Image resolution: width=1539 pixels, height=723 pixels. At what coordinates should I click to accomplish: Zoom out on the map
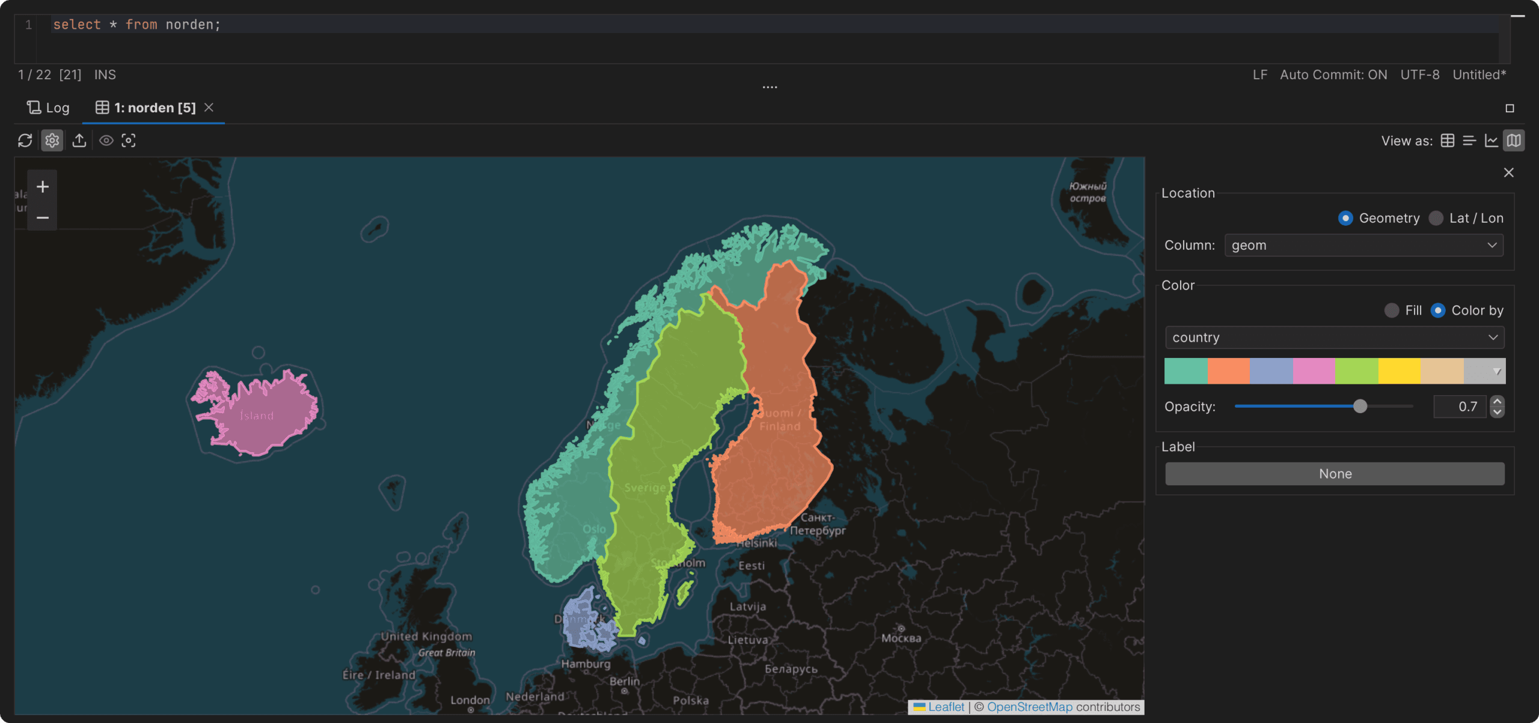click(x=43, y=217)
